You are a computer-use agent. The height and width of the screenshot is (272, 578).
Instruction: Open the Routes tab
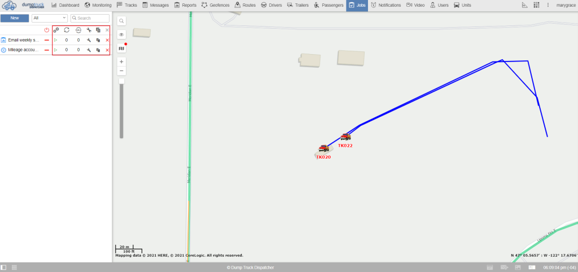click(x=246, y=5)
